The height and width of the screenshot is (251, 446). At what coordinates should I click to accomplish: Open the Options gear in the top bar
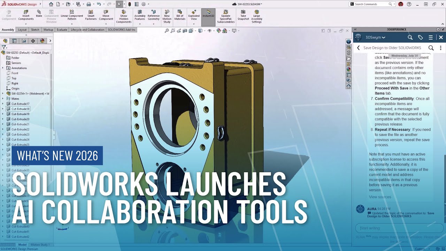143,4
